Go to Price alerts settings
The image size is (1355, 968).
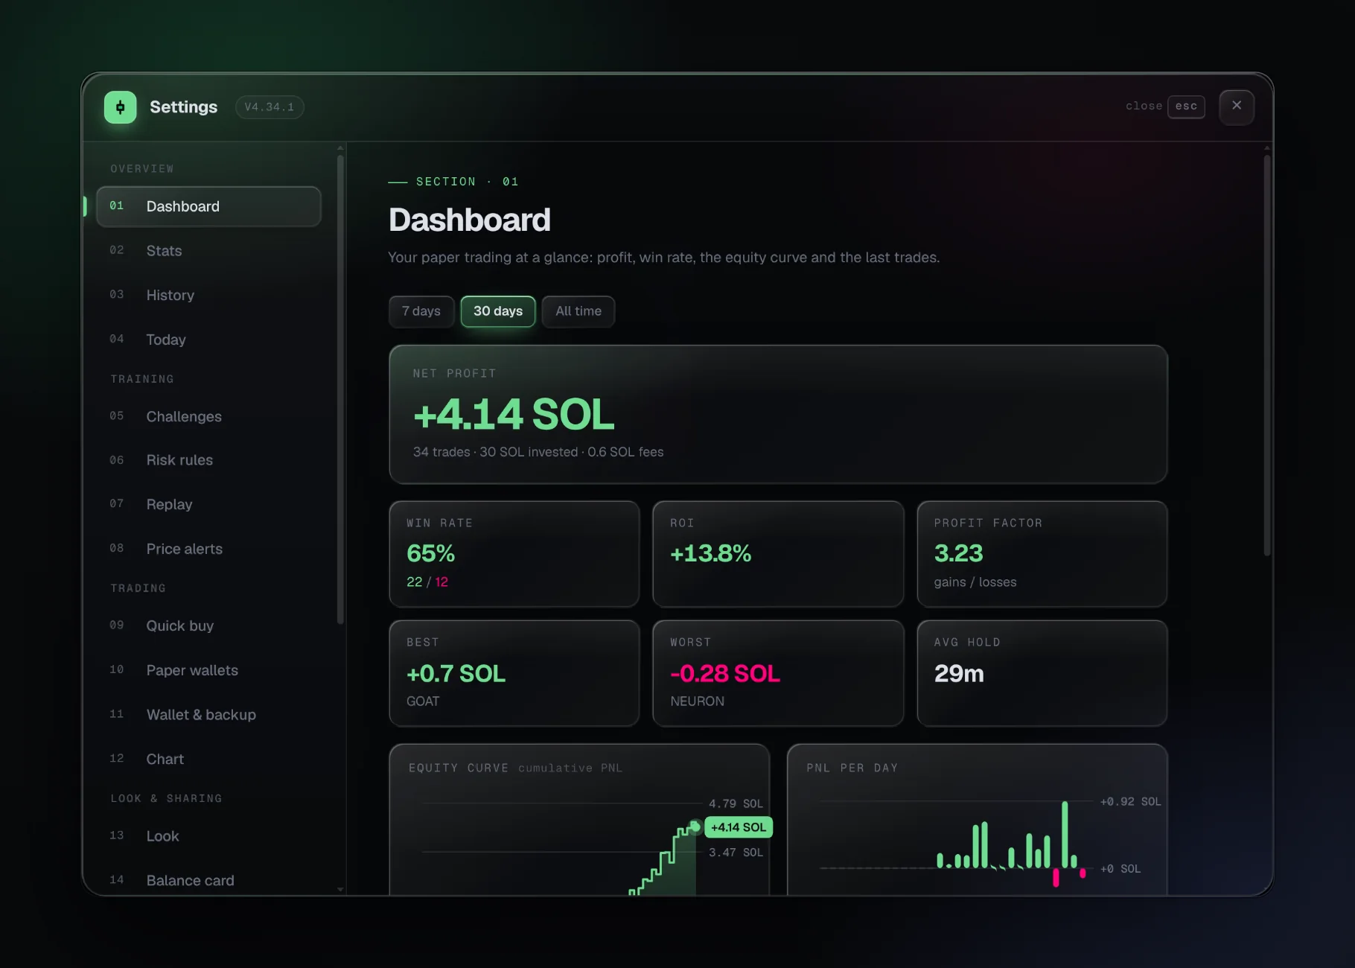tap(208, 549)
